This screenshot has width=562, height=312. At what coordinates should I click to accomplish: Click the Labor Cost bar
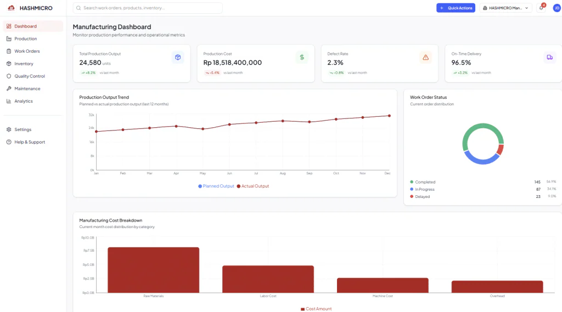pos(268,279)
